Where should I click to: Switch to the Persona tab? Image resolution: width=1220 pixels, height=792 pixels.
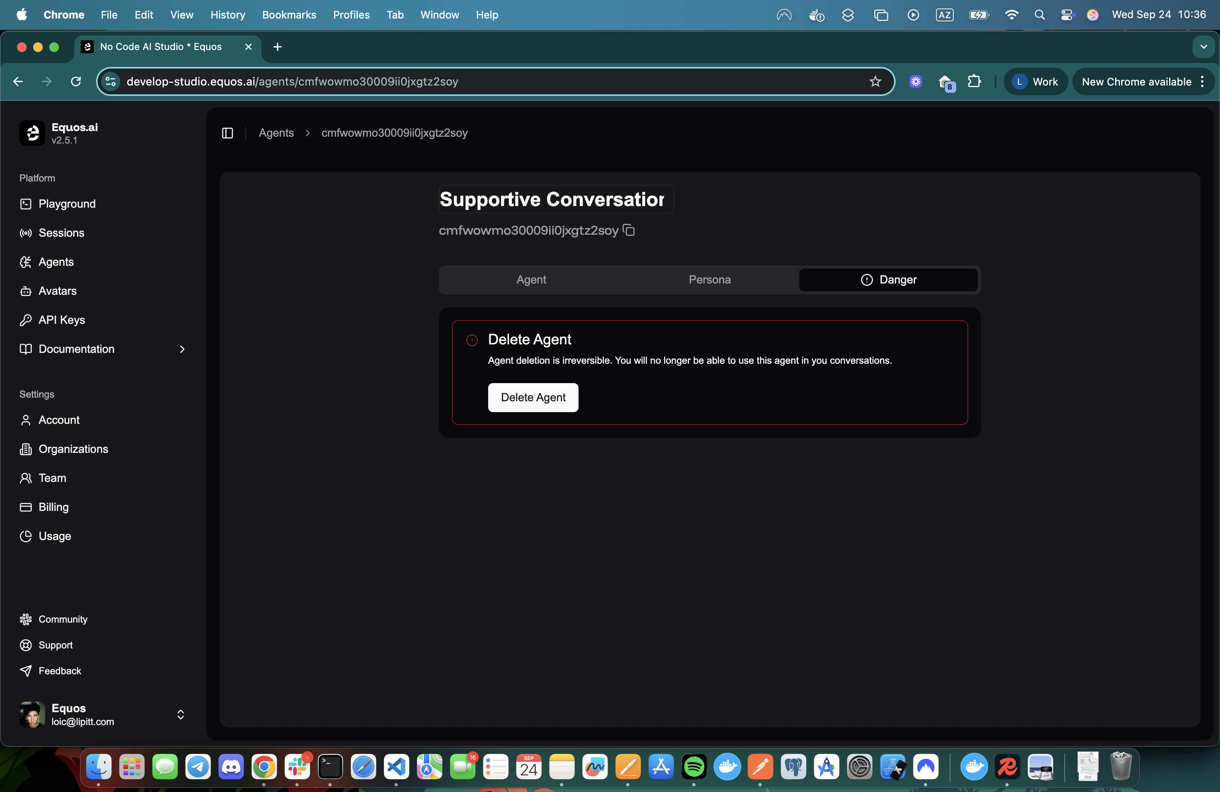pos(709,280)
